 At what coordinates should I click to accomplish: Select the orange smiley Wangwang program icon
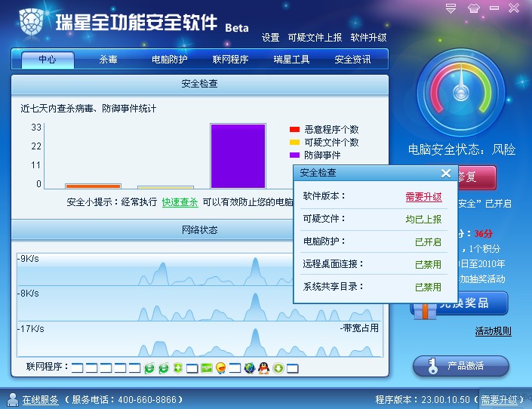coord(220,368)
